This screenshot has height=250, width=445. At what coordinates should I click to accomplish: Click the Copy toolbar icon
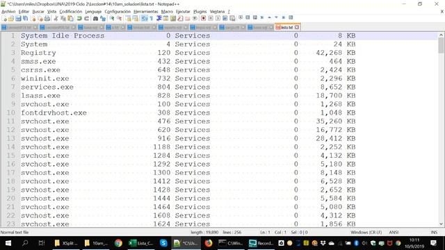click(63, 19)
